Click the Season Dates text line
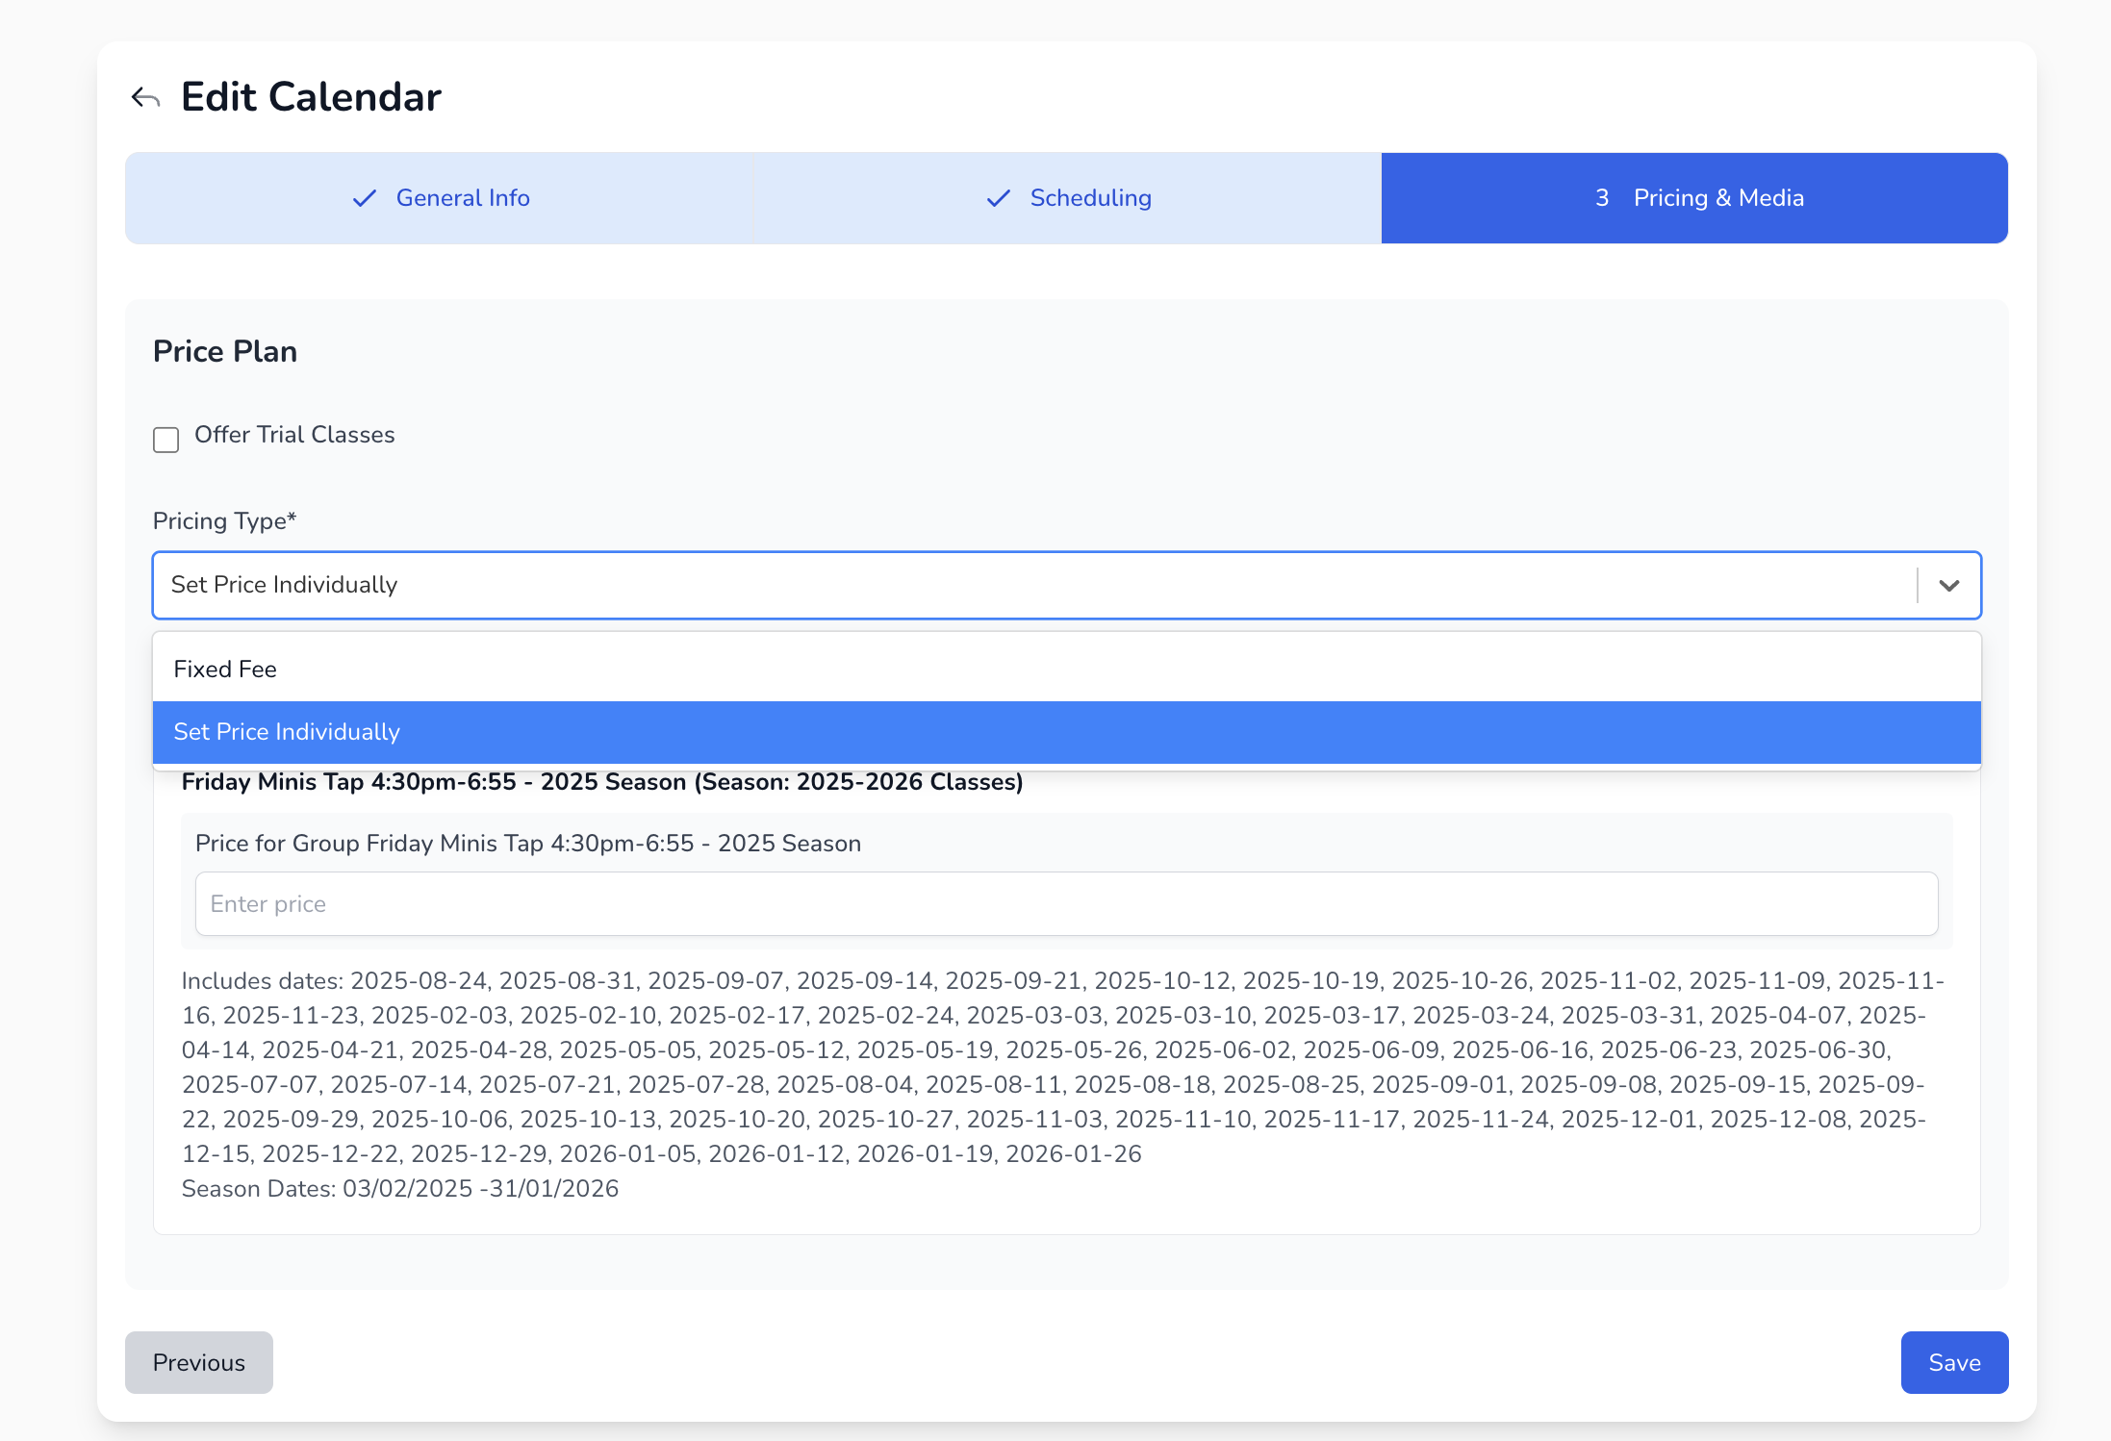Screen dimensions: 2111x1441 [399, 1189]
